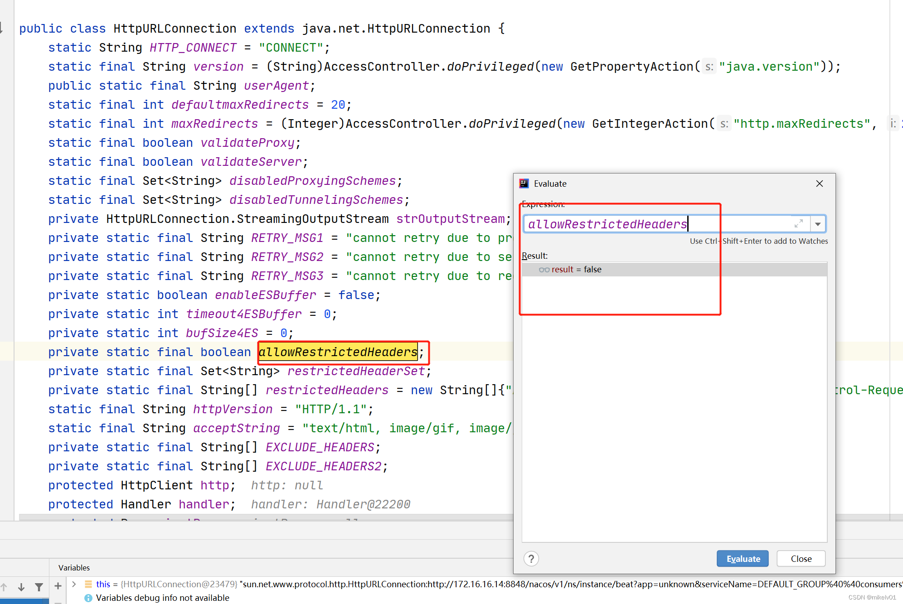
Task: Click the maxRedirects field name
Action: [215, 124]
